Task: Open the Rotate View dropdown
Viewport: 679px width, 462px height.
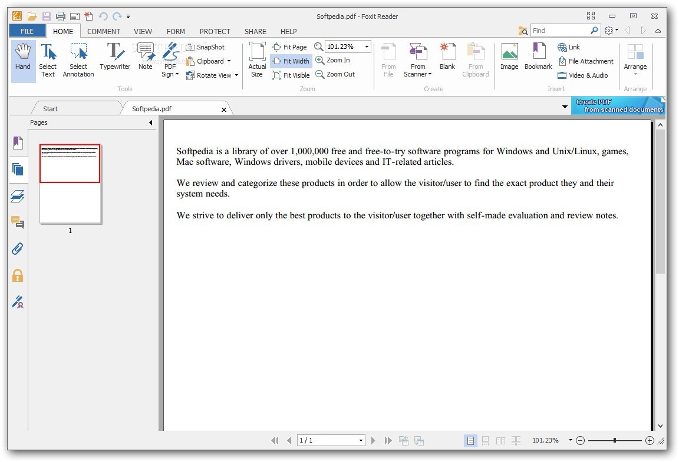Action: [x=236, y=75]
